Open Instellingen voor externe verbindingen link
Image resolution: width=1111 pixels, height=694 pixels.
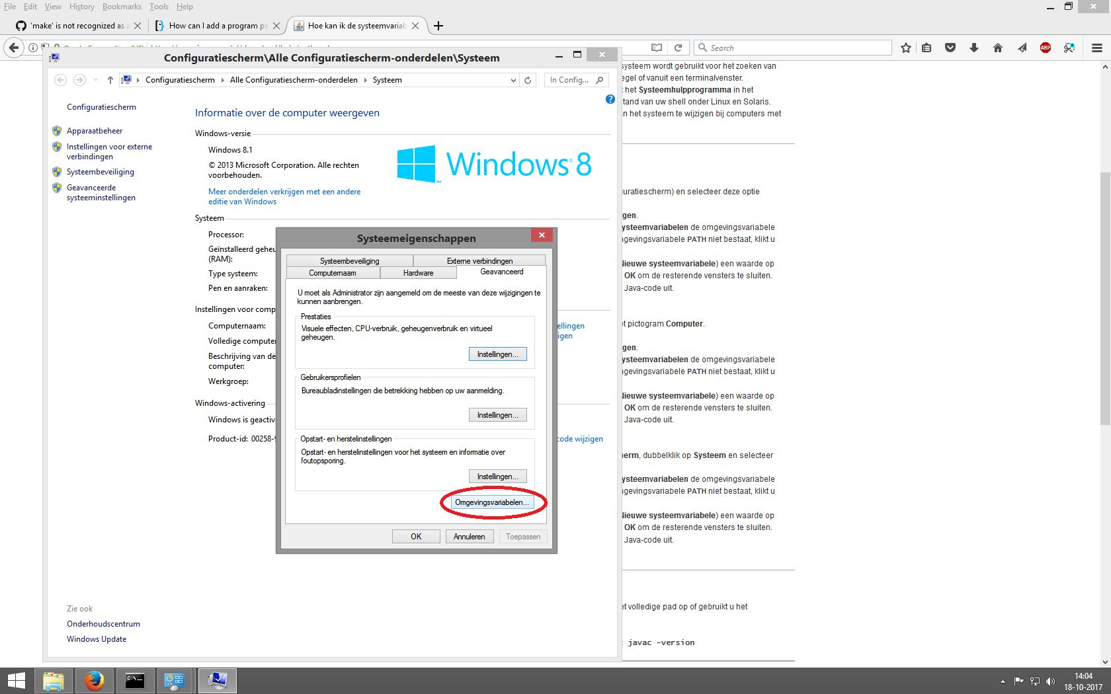109,151
